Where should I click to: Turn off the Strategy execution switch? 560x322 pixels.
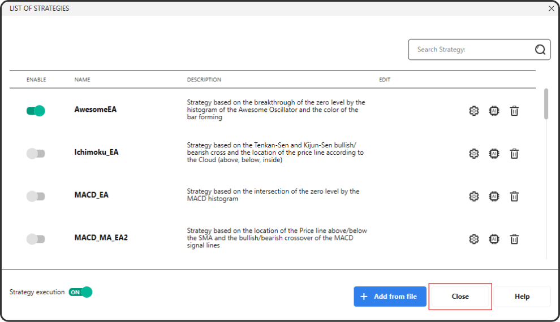pyautogui.click(x=80, y=292)
